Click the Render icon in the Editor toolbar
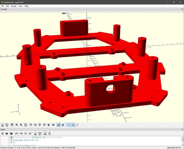This screenshot has width=184, height=149. tap(40, 134)
